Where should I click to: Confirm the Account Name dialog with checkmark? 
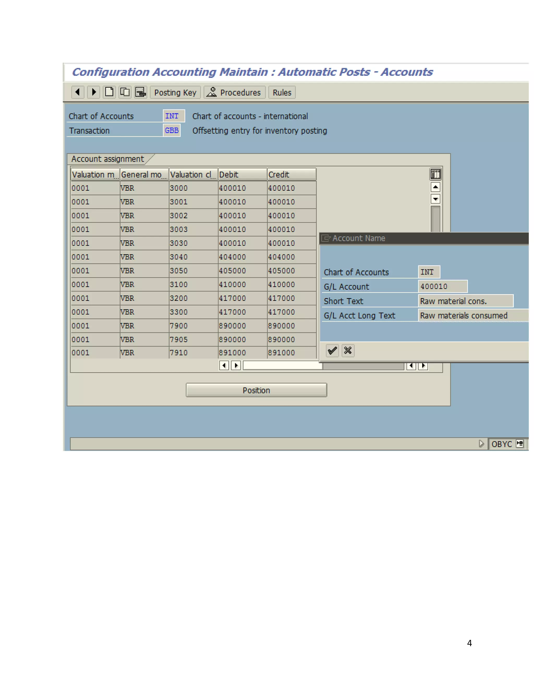coord(332,350)
